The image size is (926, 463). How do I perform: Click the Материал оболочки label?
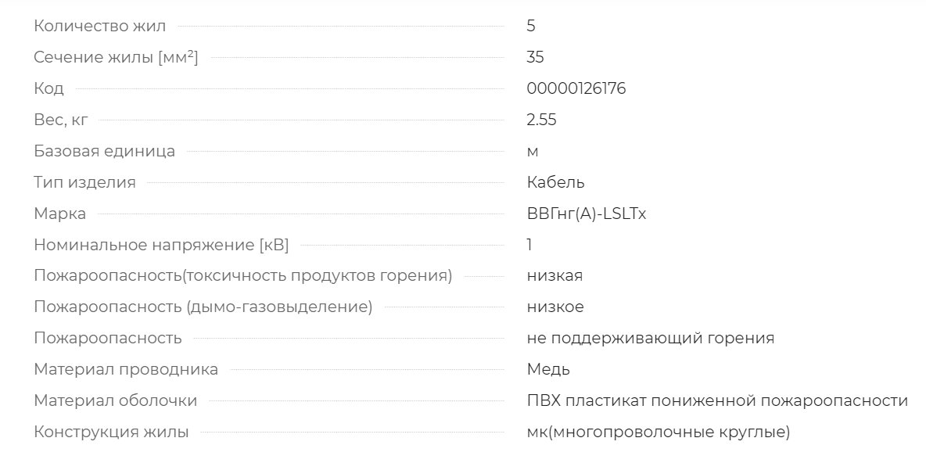pyautogui.click(x=115, y=401)
